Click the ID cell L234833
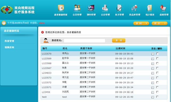 47,73
